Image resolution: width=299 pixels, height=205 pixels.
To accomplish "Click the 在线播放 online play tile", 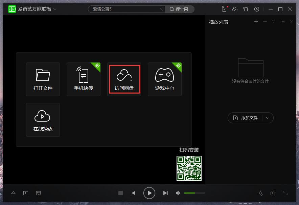I will coord(43,120).
